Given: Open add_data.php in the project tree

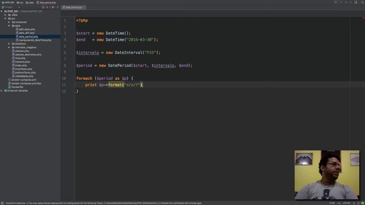Looking at the screenshot, I should (27, 29).
